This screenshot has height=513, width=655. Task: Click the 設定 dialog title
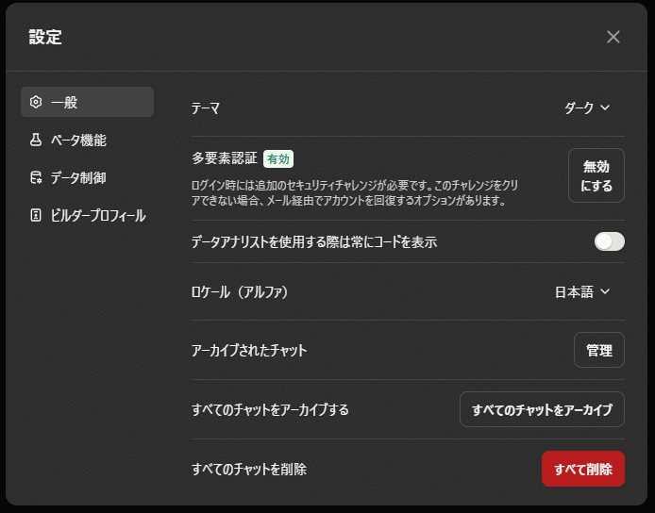(x=45, y=37)
